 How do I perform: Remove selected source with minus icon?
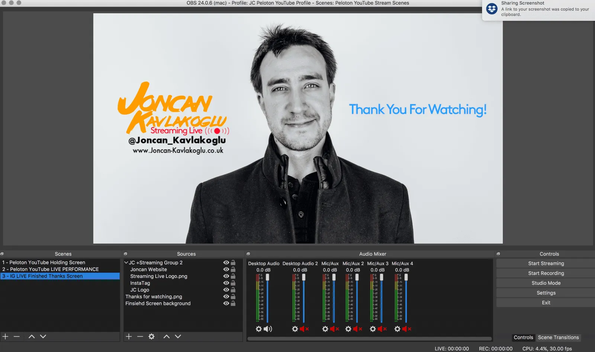pyautogui.click(x=140, y=336)
